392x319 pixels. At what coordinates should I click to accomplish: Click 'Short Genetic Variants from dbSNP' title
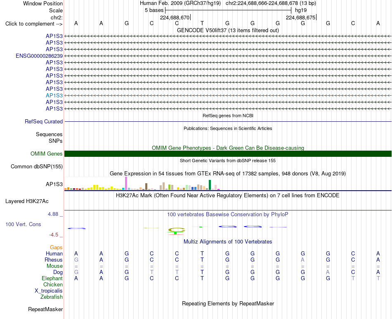tap(228, 161)
